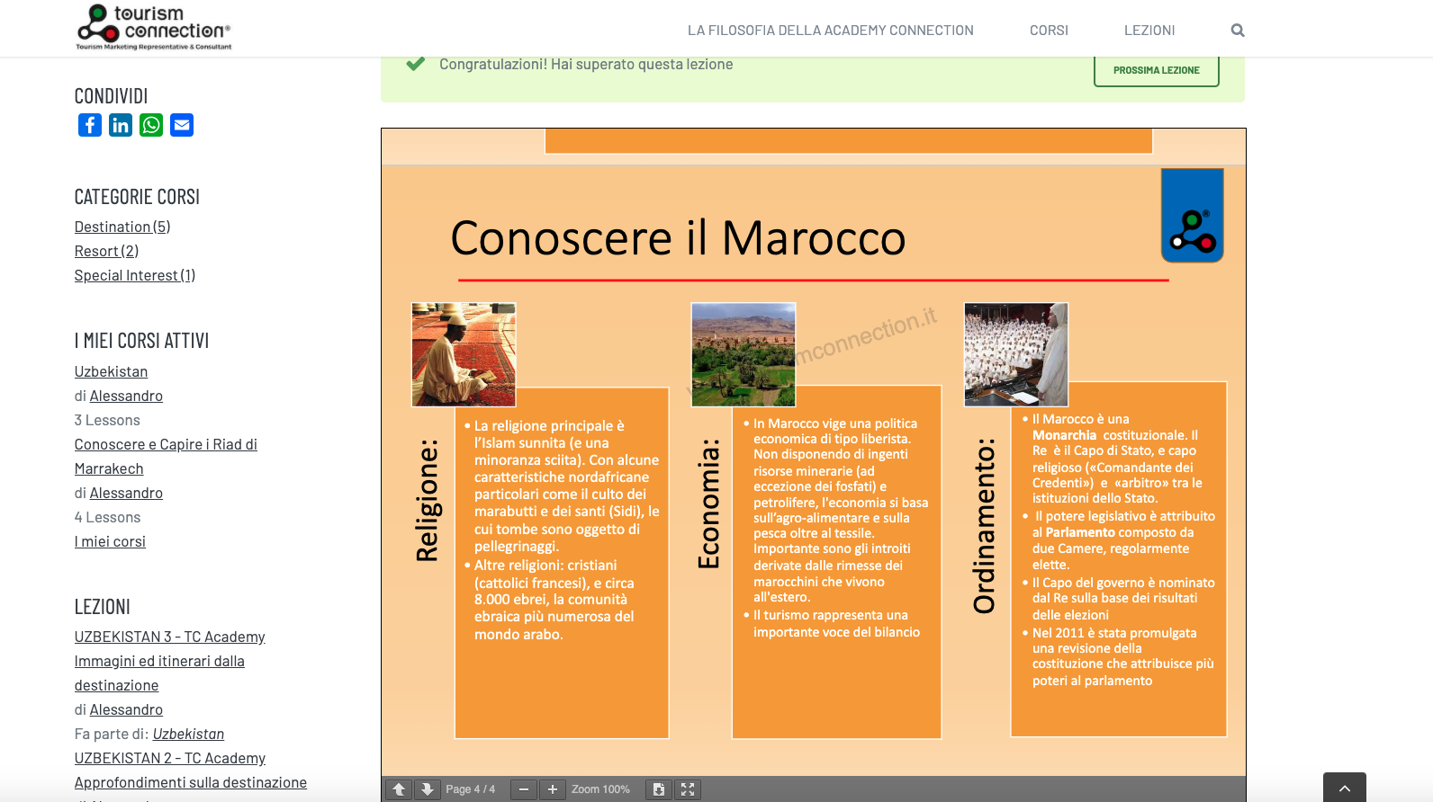
Task: Open the Destination (5) category
Action: coord(122,227)
